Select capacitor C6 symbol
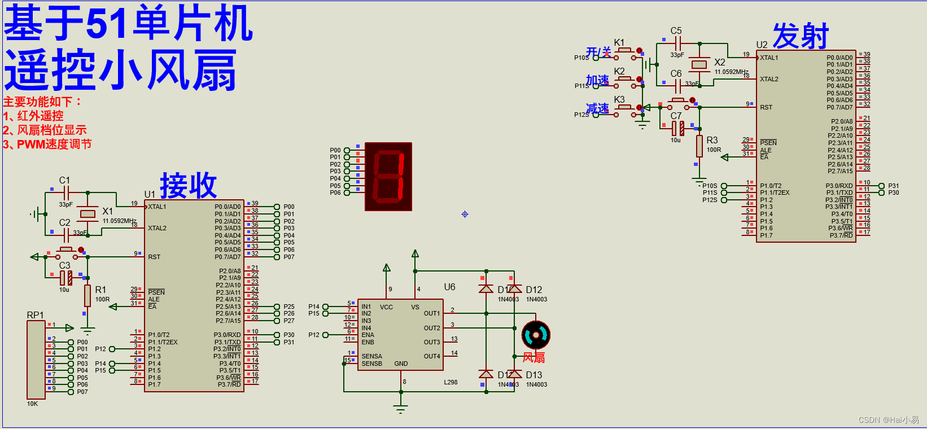The height and width of the screenshot is (429, 927). tap(677, 86)
